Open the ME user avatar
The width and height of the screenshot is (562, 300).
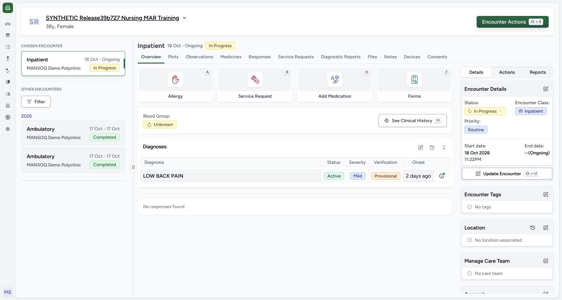8,292
